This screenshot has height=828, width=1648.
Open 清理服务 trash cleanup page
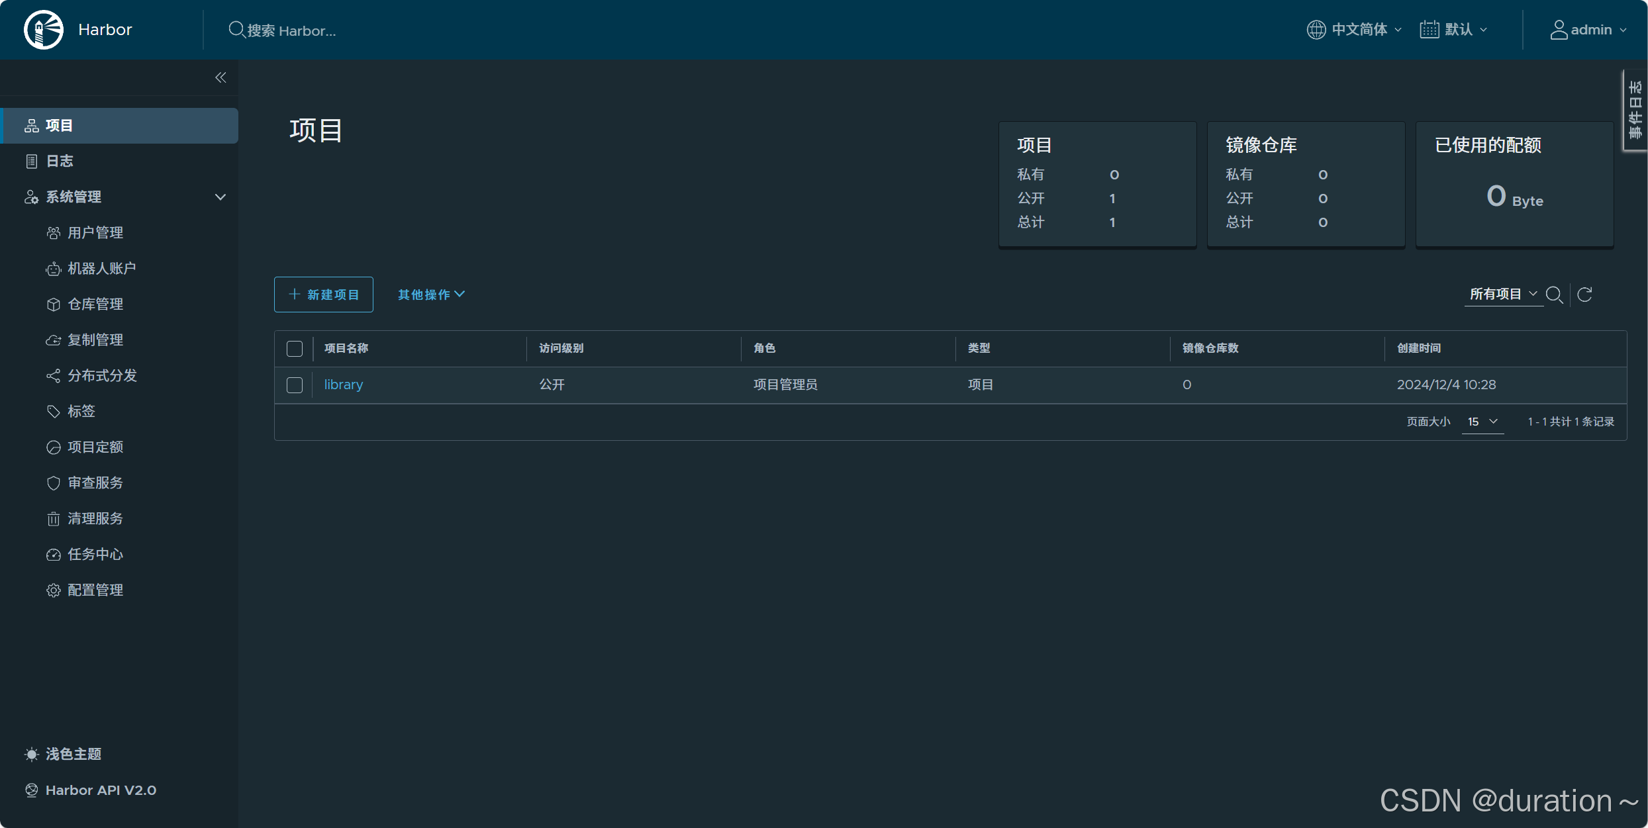95,519
